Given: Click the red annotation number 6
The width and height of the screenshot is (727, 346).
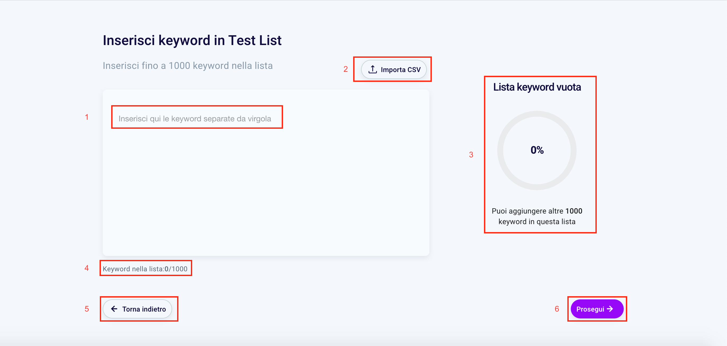Looking at the screenshot, I should click(557, 309).
